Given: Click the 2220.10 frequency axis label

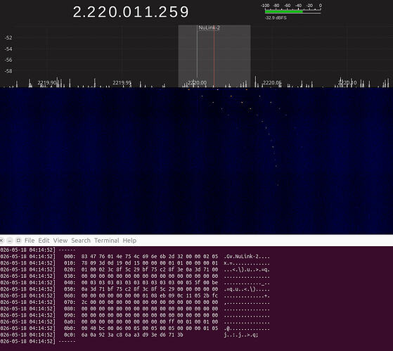Looking at the screenshot, I should click(x=347, y=82).
